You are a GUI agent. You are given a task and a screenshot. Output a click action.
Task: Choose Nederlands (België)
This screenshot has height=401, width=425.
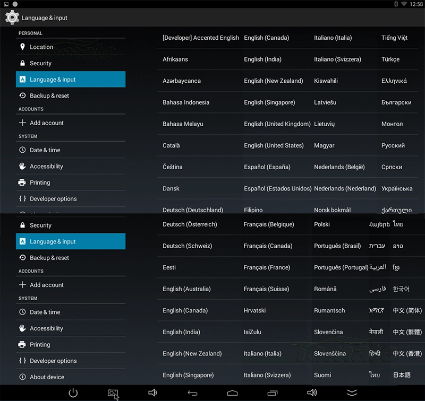339,167
